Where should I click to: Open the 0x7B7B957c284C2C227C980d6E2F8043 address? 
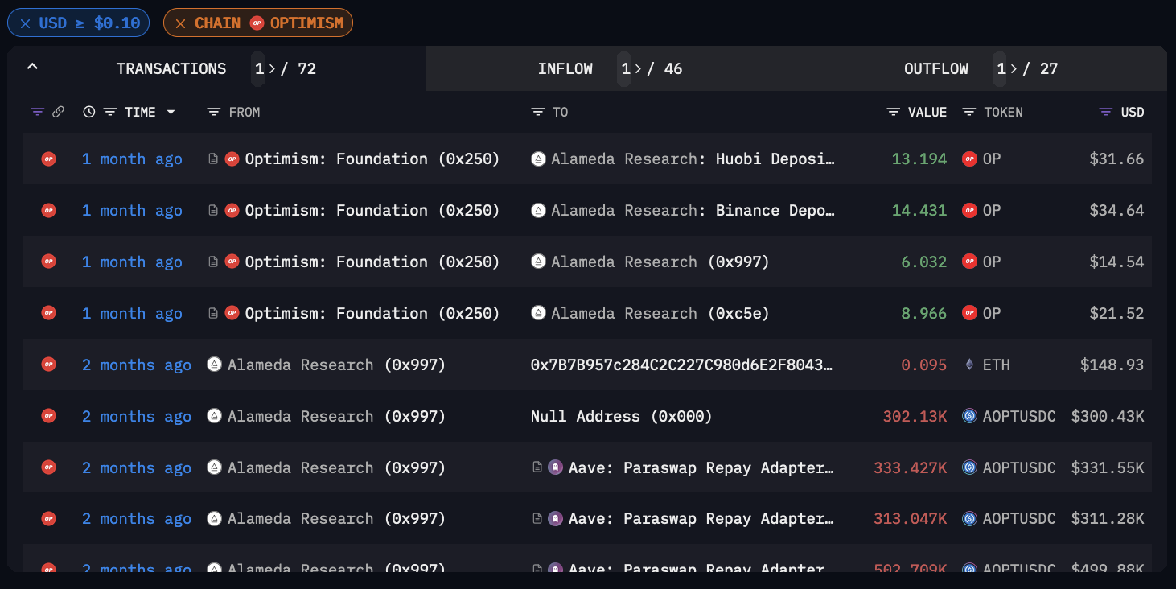pos(682,365)
